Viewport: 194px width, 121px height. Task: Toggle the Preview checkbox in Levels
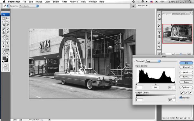tap(181, 98)
